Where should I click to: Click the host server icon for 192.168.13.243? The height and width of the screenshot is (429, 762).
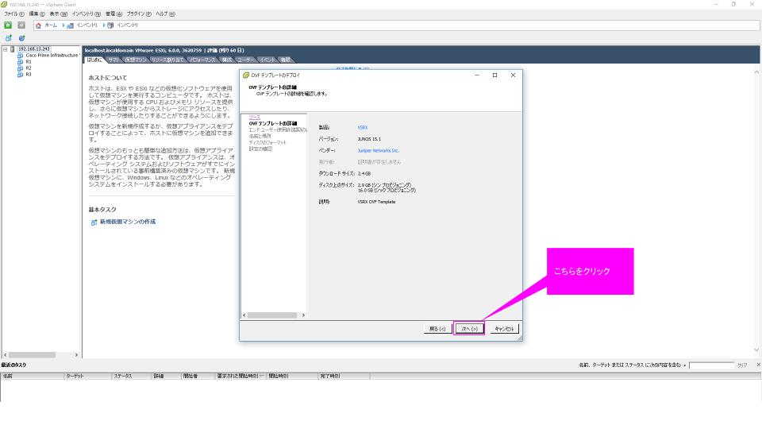[x=13, y=49]
